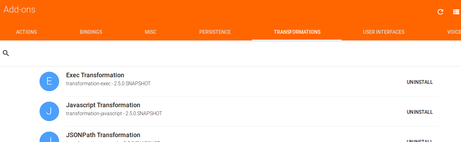
Task: Open Exec Transformation entry title
Action: [95, 75]
